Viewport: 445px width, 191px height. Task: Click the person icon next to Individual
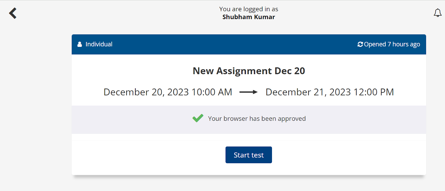pos(80,44)
